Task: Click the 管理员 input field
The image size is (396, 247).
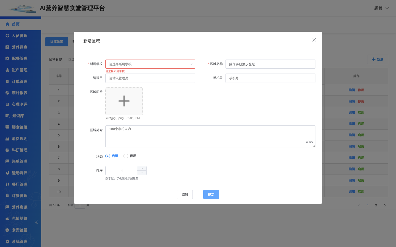Action: click(x=150, y=78)
